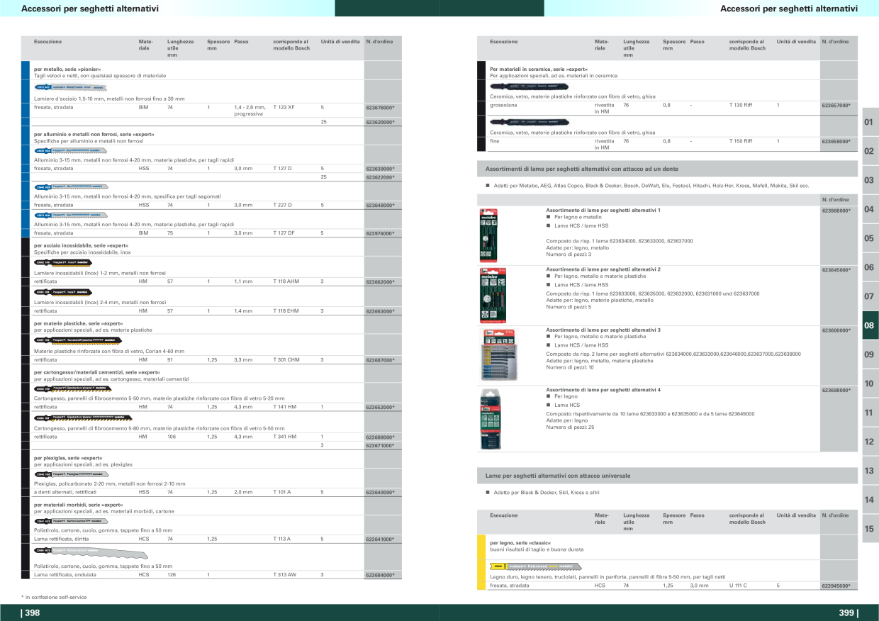Click assortment order number 623698000*

(x=836, y=390)
